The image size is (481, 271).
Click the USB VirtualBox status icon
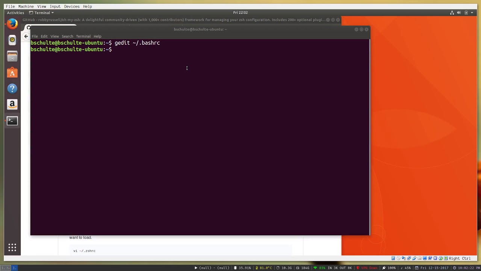414,258
